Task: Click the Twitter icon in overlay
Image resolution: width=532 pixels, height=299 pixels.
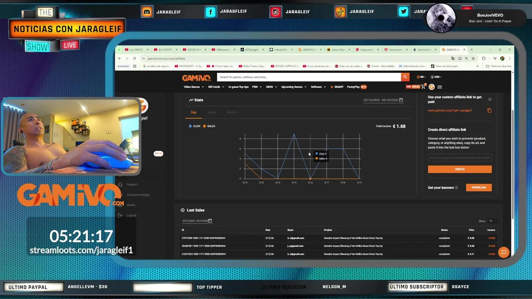Action: coord(404,12)
